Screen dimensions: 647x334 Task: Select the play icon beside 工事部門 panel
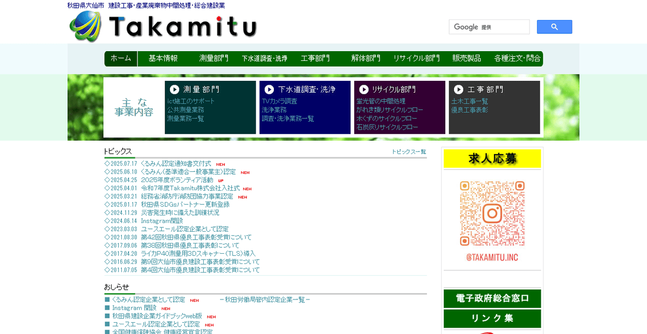[x=458, y=89]
